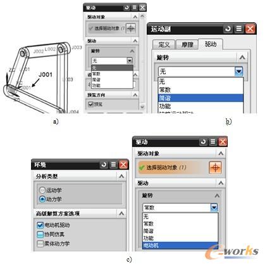Toggle the 电动机驱动 checkbox
The image size is (265, 266).
pos(40,225)
